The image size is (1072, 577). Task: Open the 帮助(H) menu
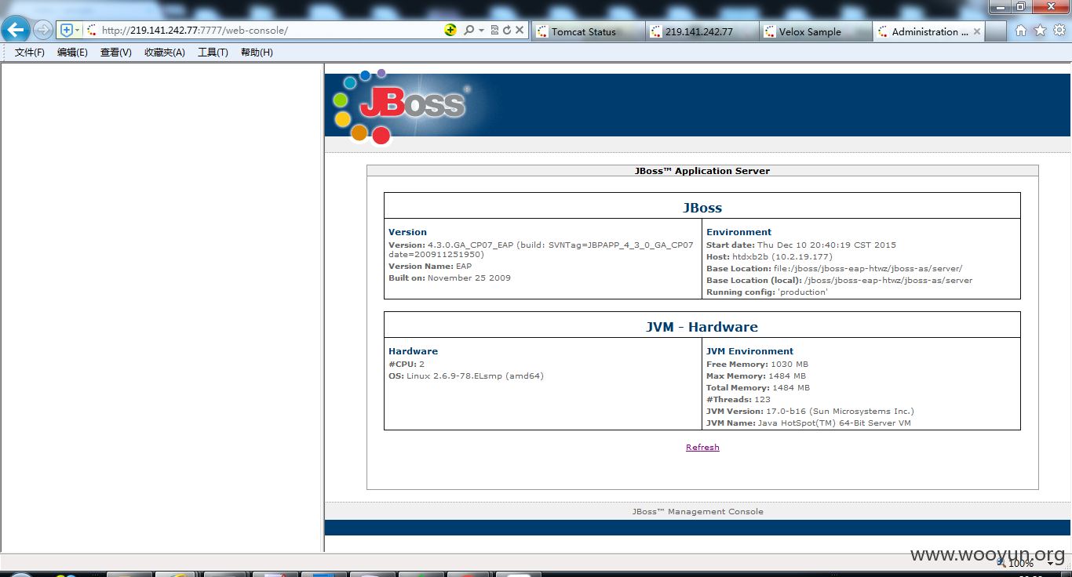click(257, 53)
